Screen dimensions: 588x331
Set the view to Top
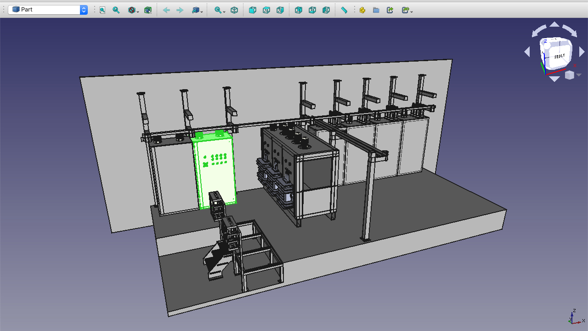pyautogui.click(x=266, y=10)
